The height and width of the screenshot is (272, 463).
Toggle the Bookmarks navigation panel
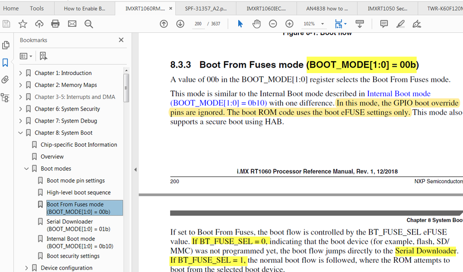coord(5,62)
